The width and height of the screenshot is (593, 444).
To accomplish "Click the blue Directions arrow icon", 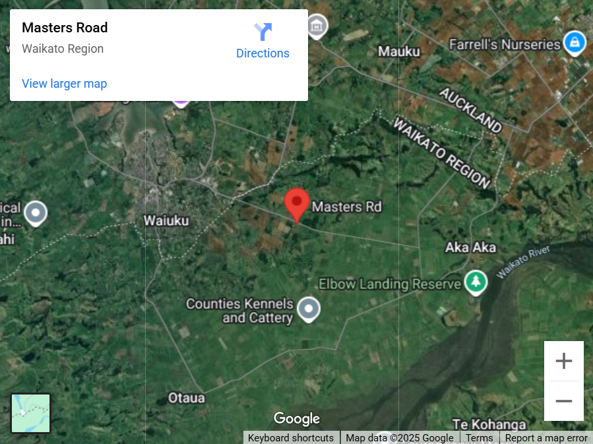I will [263, 32].
